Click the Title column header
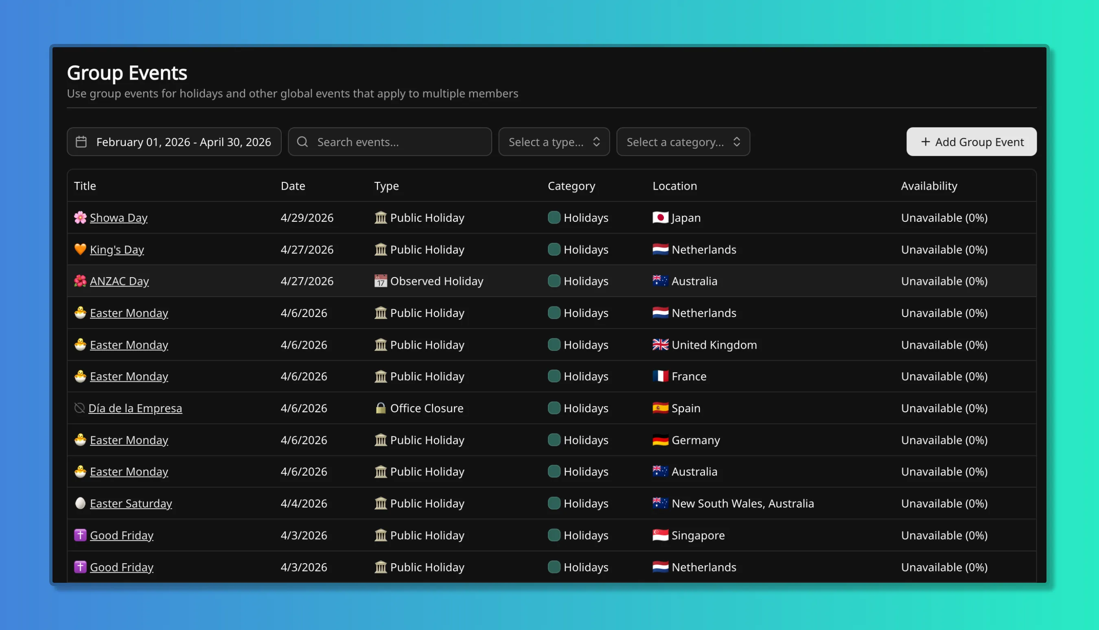 click(x=85, y=186)
